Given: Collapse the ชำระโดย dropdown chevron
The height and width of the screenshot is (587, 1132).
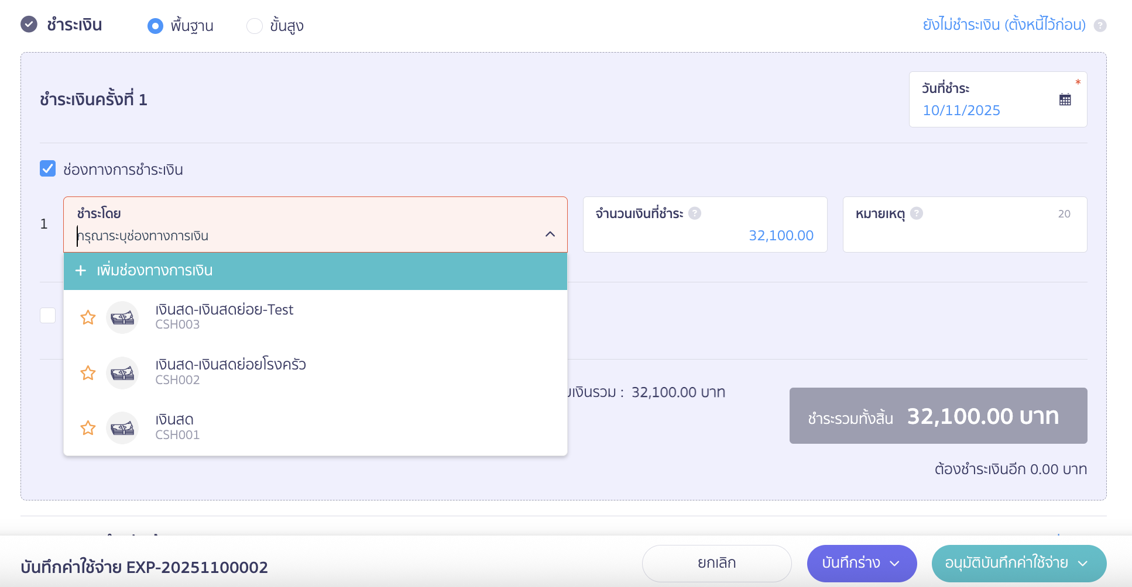Looking at the screenshot, I should pyautogui.click(x=549, y=234).
